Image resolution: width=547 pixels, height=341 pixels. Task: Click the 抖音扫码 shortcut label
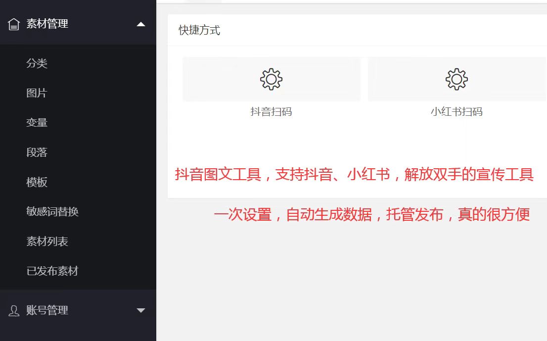tap(271, 112)
